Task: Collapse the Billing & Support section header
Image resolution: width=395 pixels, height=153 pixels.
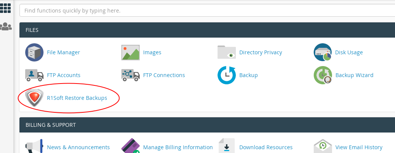Action: 206,125
